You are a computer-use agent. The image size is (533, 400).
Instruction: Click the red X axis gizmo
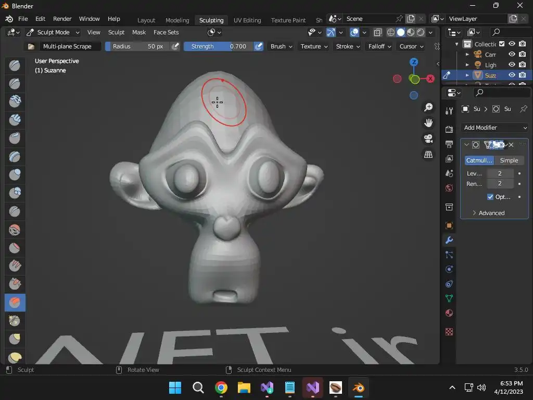coord(430,79)
